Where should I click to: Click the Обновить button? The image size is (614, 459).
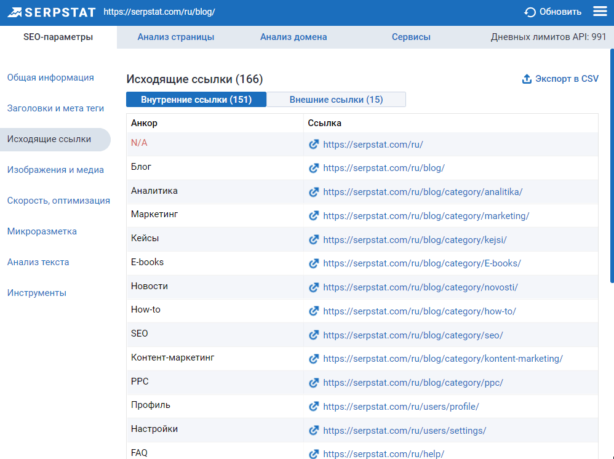tap(553, 12)
